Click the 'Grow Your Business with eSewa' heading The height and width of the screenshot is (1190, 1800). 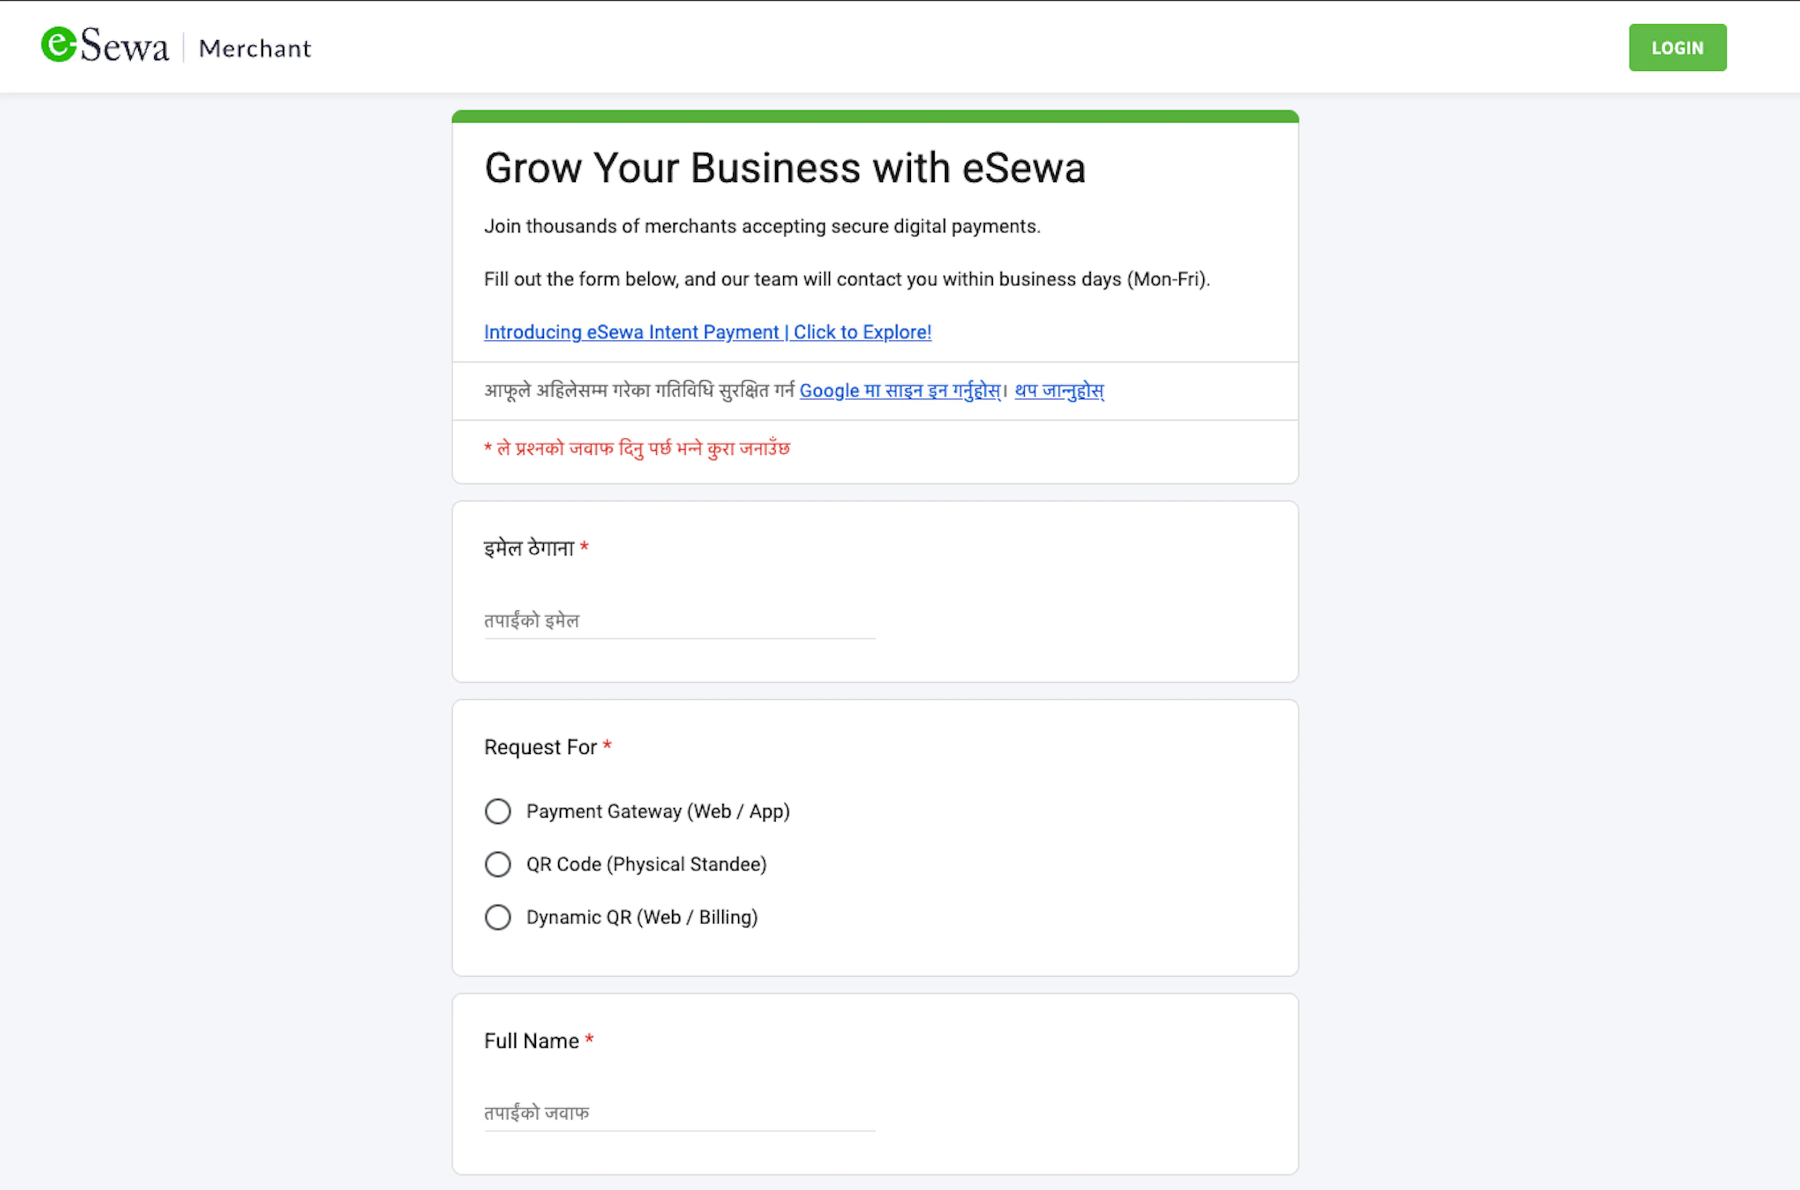(x=785, y=168)
